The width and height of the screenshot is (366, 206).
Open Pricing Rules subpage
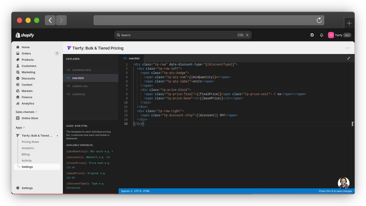[x=30, y=142]
